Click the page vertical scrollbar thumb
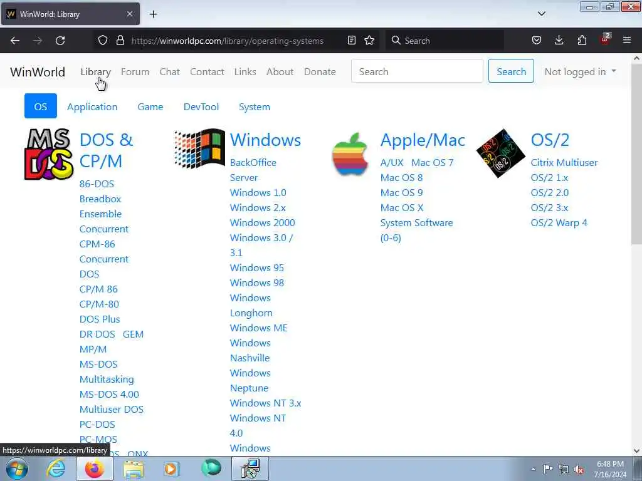The height and width of the screenshot is (481, 642). [637, 154]
